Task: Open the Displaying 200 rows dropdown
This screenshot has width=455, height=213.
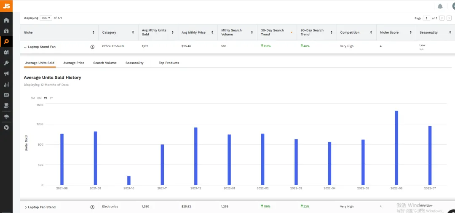Action: click(x=46, y=18)
